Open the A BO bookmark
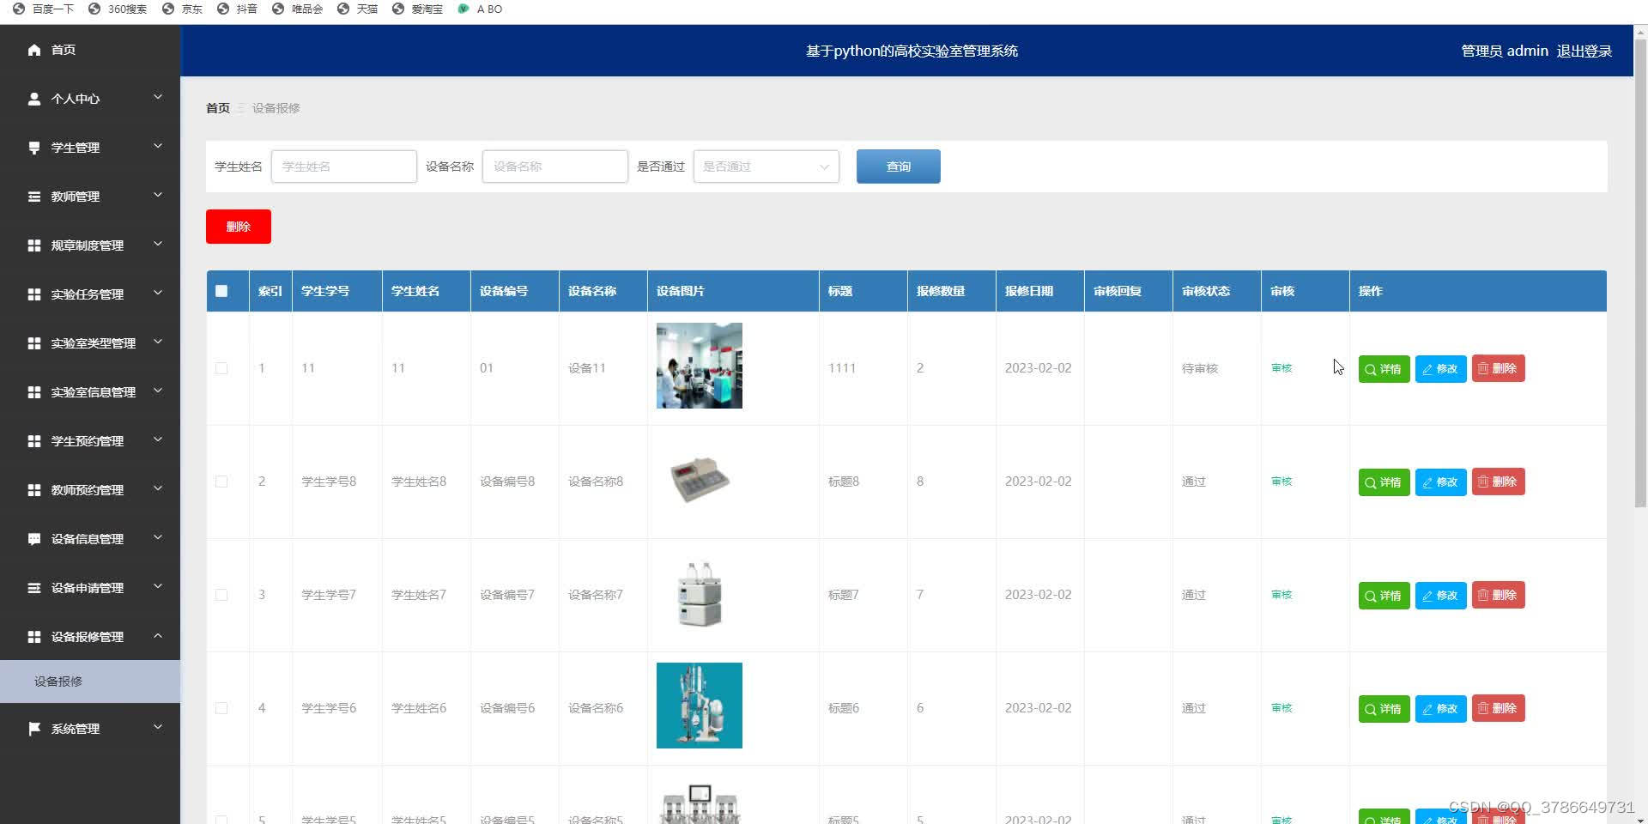This screenshot has width=1648, height=824. click(480, 9)
